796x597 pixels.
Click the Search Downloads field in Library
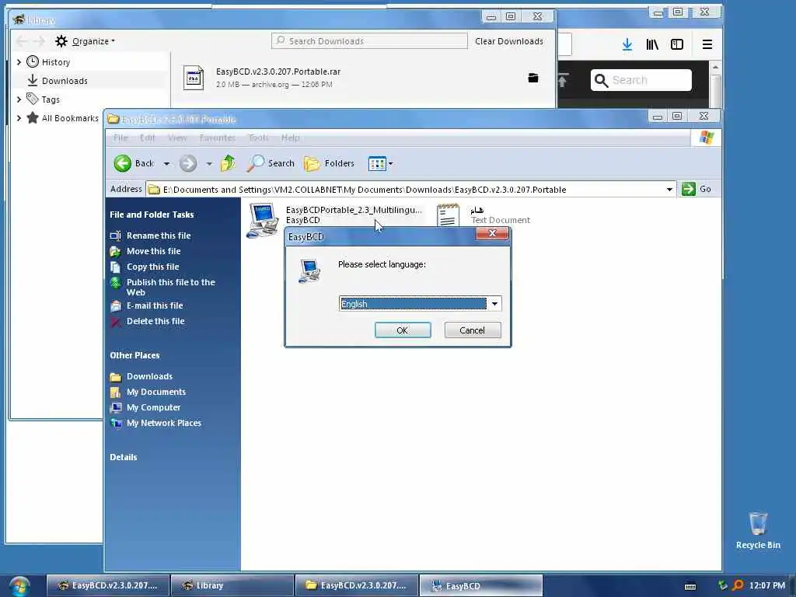point(369,40)
